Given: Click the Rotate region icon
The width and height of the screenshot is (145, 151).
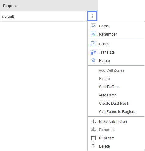Looking at the screenshot, I should [93, 60].
